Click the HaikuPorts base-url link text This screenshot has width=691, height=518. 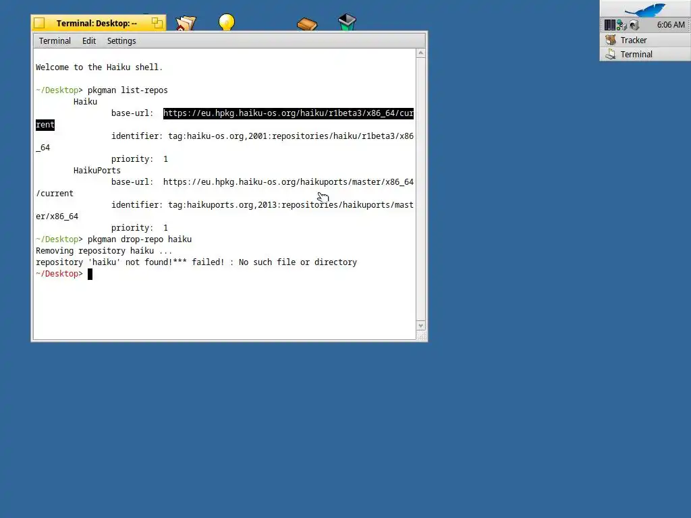tap(288, 182)
